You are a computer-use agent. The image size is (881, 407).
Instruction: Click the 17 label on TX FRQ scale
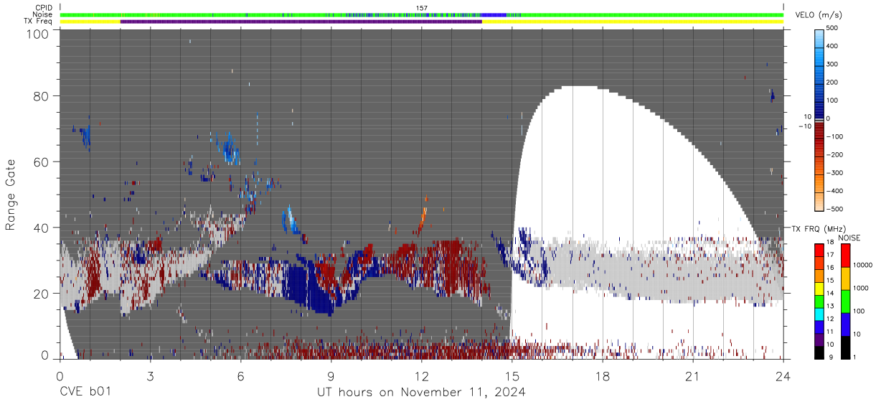click(831, 255)
